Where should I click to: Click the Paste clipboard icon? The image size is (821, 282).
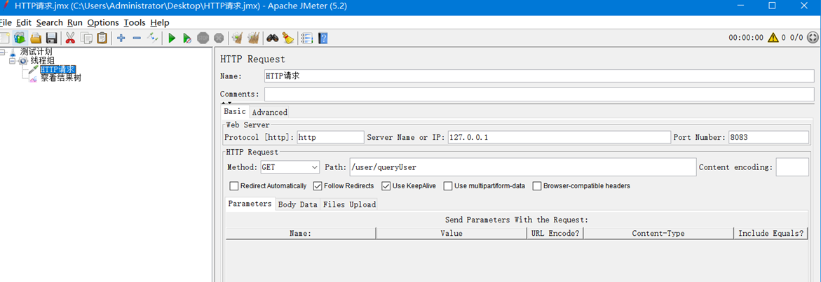click(x=102, y=38)
